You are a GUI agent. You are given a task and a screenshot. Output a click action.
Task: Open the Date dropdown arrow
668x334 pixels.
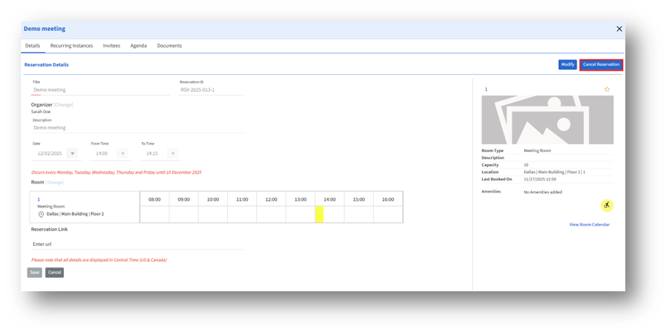pyautogui.click(x=72, y=153)
